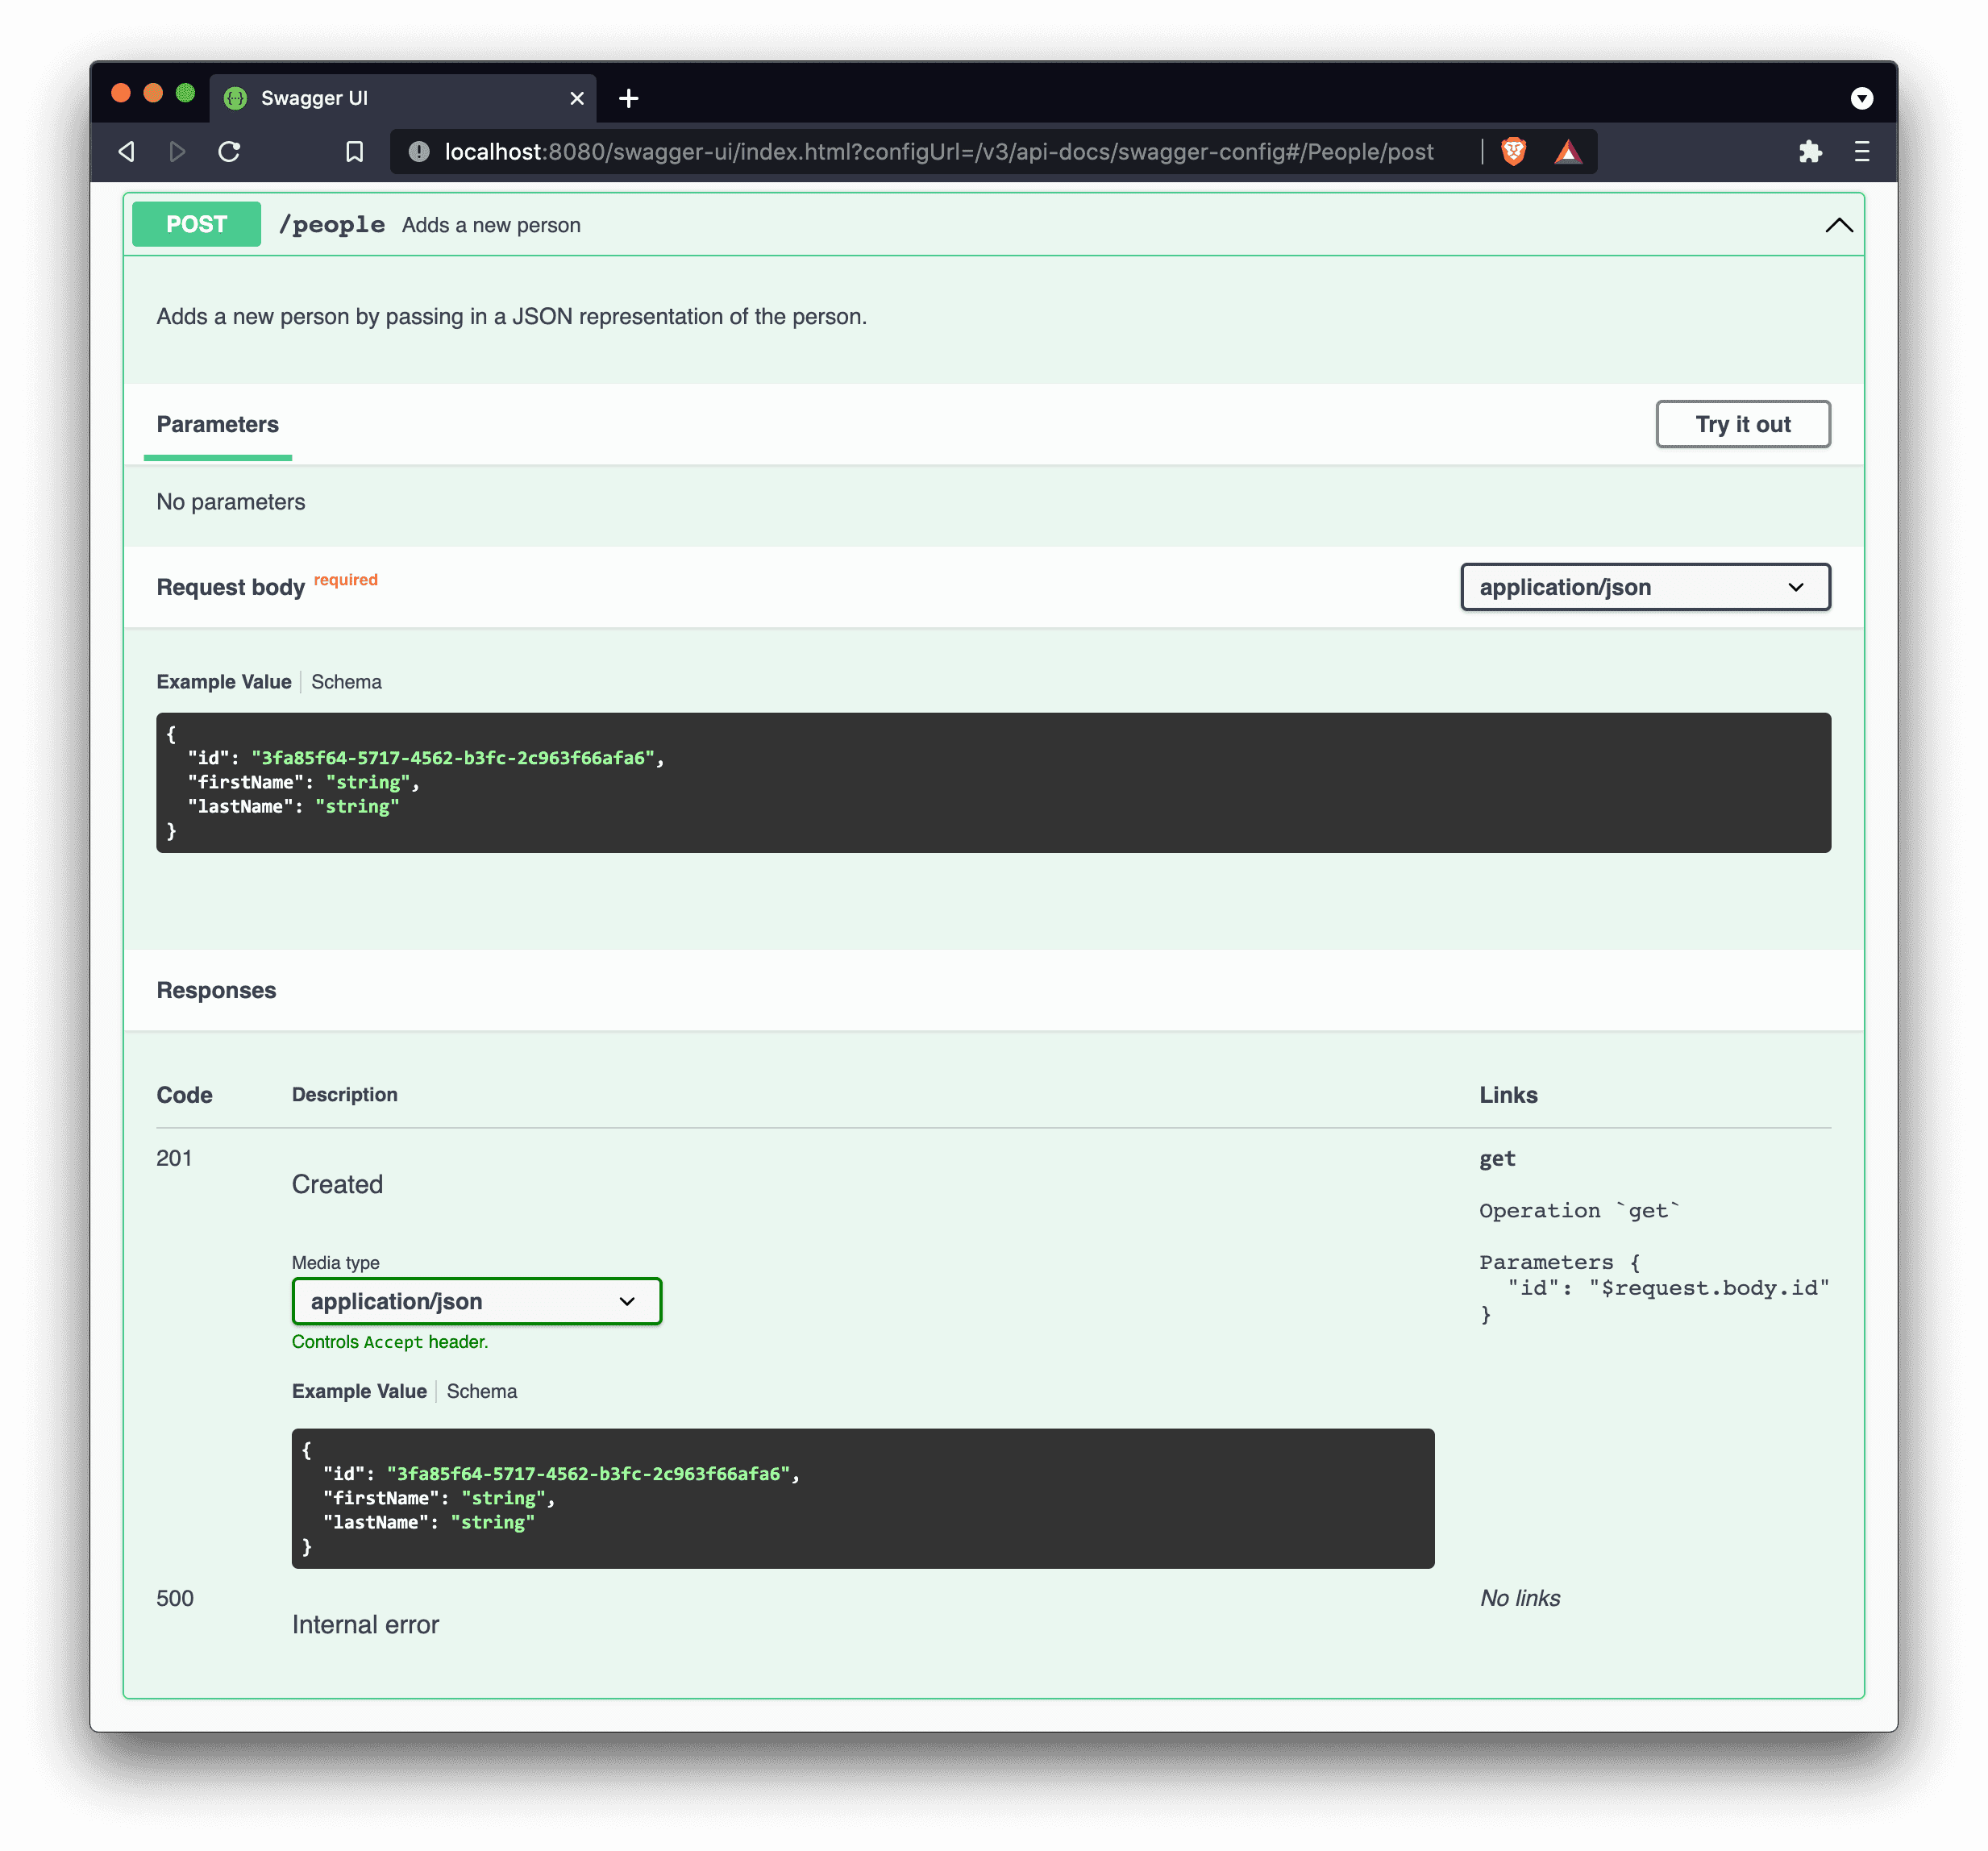Click the address bar URL field

pyautogui.click(x=938, y=152)
